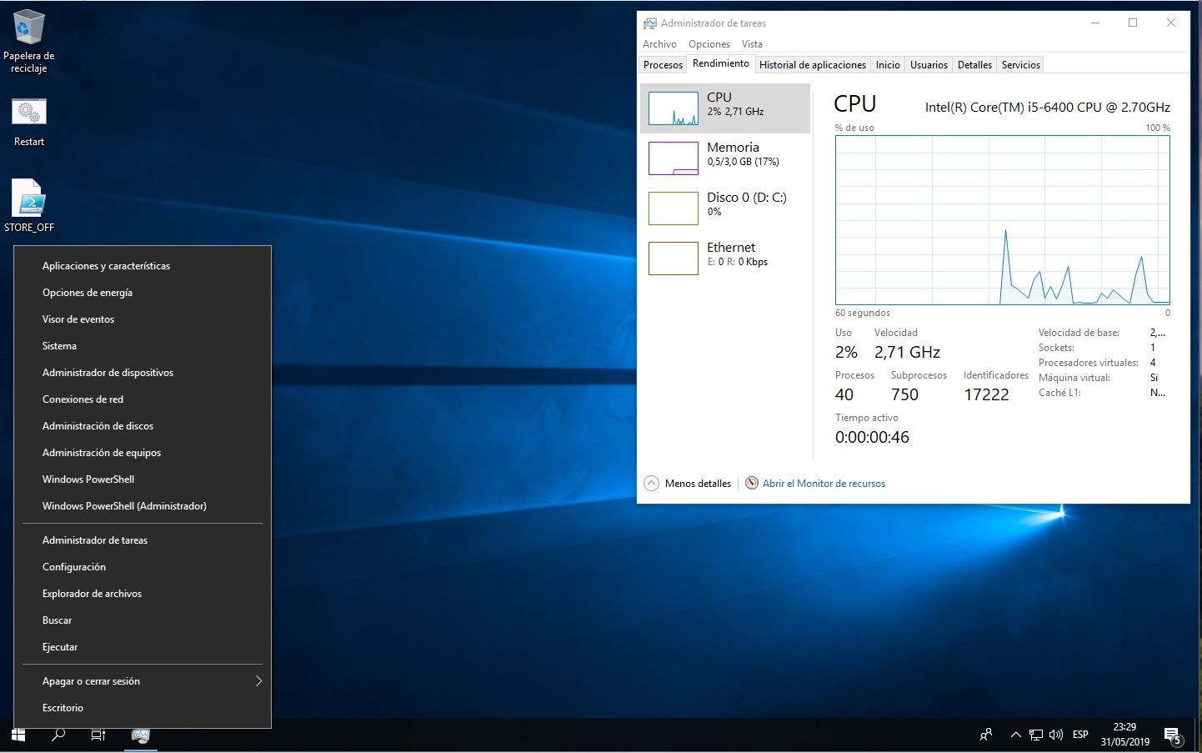Open taskbar search magnifier icon
The image size is (1202, 753).
point(58,735)
